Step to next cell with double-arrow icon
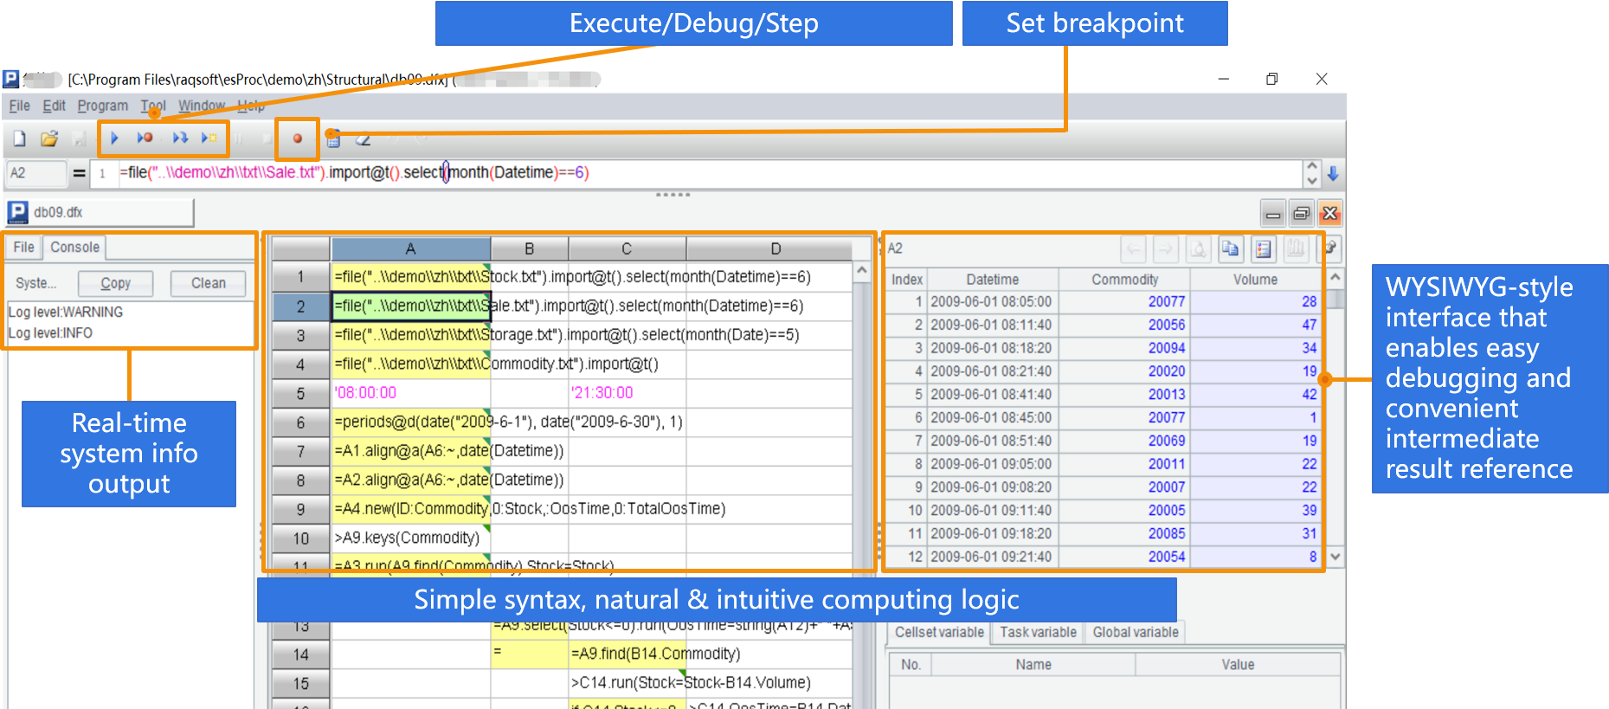The height and width of the screenshot is (709, 1609). (180, 139)
